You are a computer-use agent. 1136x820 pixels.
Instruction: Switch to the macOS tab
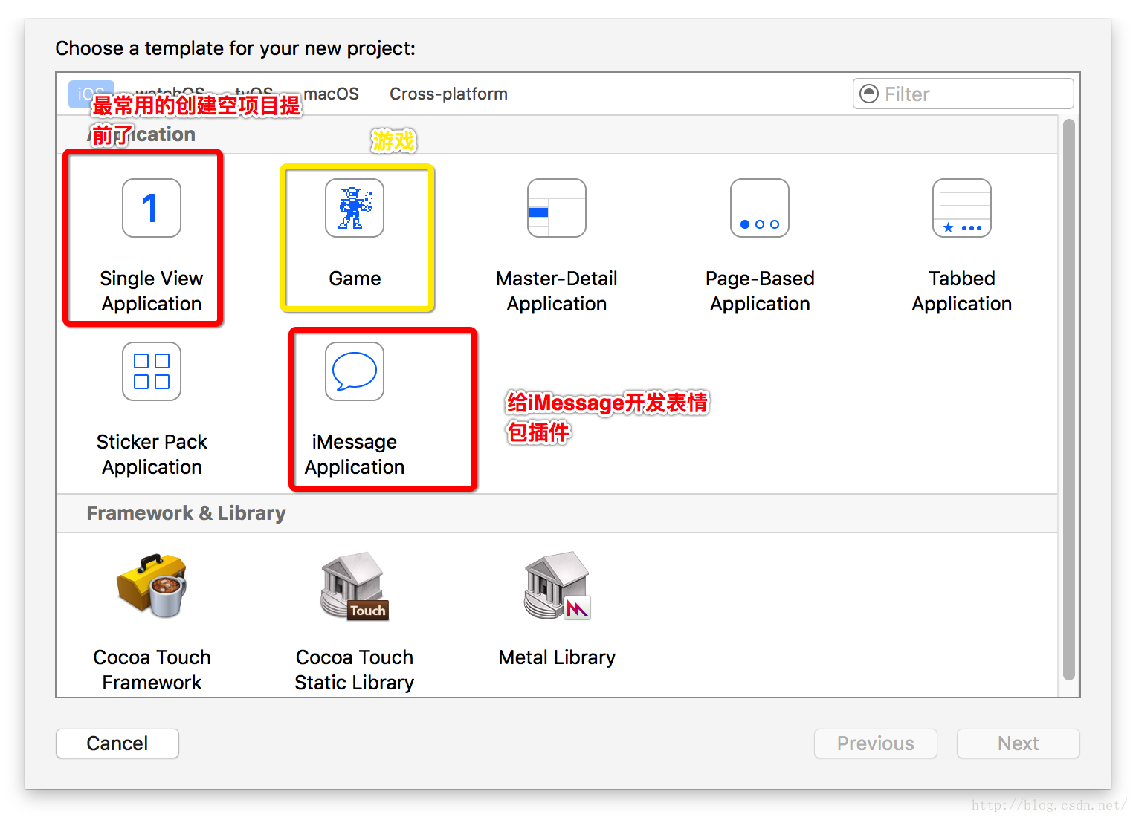332,94
